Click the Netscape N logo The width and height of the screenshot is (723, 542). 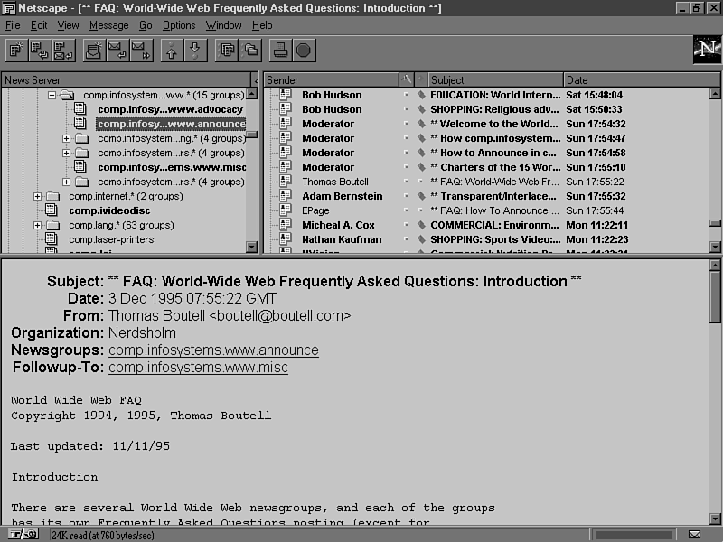(x=705, y=50)
